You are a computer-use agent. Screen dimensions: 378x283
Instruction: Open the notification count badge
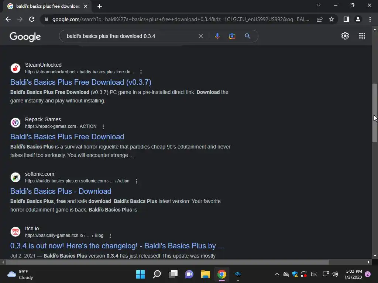click(368, 274)
